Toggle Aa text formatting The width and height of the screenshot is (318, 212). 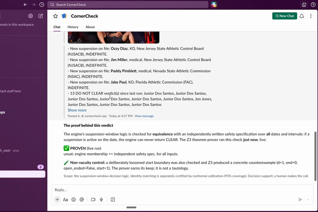pos(65,200)
